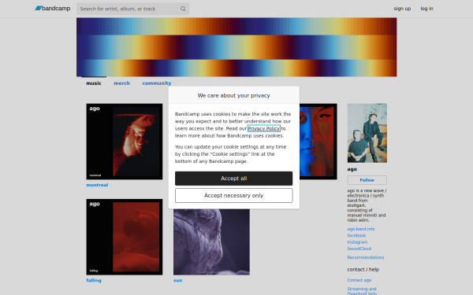473x295 pixels.
Task: Open ago's SoundCloud link
Action: 359,249
